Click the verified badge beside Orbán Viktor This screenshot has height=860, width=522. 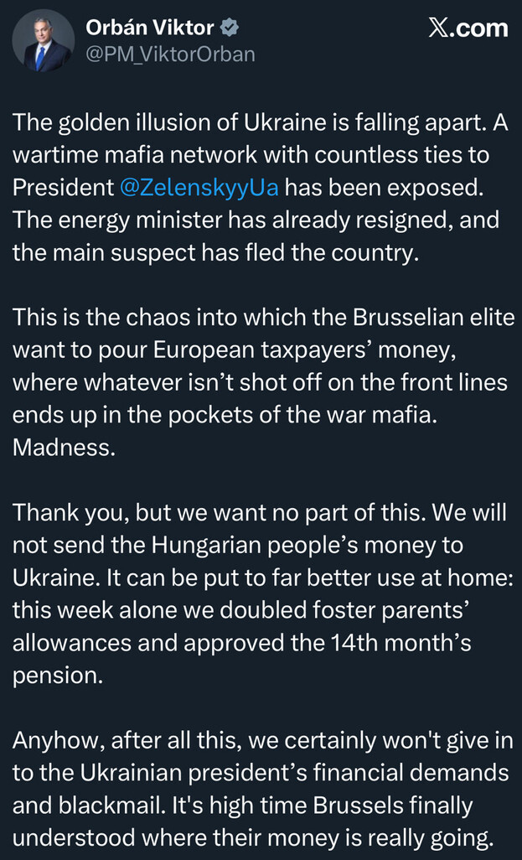(x=230, y=28)
